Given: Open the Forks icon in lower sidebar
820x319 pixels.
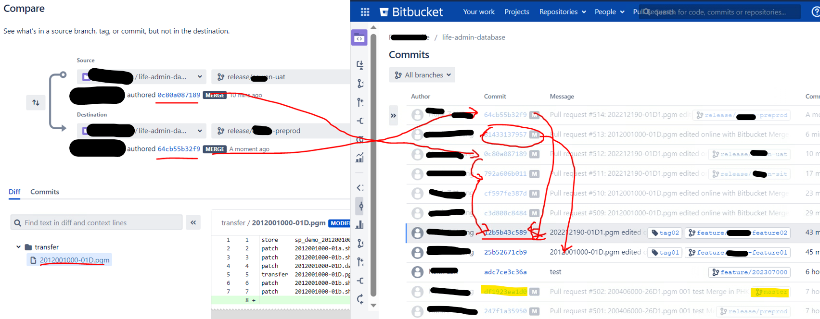Looking at the screenshot, I should tap(360, 281).
